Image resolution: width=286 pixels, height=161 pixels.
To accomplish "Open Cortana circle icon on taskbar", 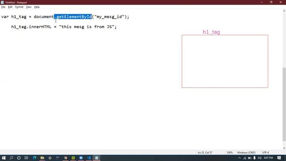I will pos(19,158).
